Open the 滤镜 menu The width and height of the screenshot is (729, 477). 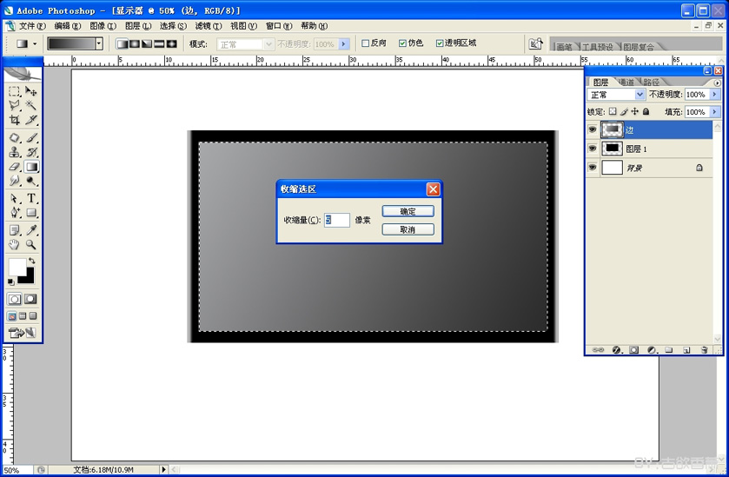click(x=209, y=26)
